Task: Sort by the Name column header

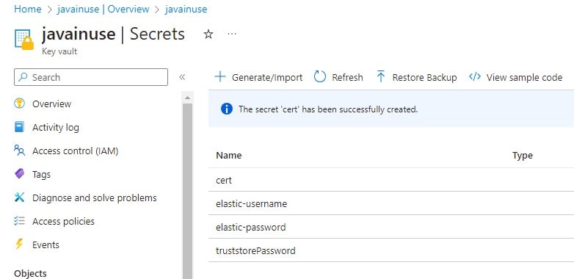Action: pyautogui.click(x=229, y=155)
